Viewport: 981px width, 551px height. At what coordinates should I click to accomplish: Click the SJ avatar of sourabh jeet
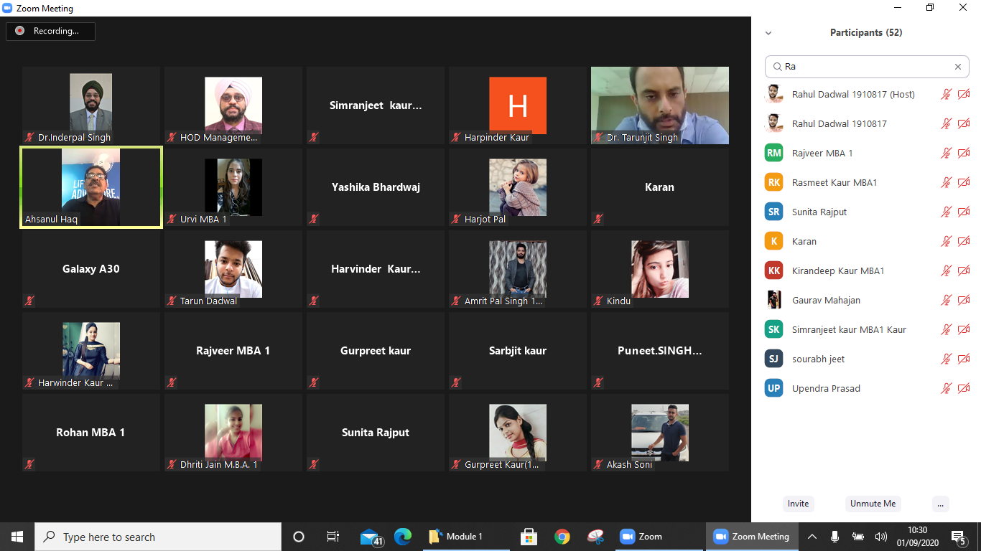coord(773,359)
